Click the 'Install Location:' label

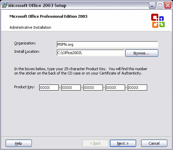(27, 51)
